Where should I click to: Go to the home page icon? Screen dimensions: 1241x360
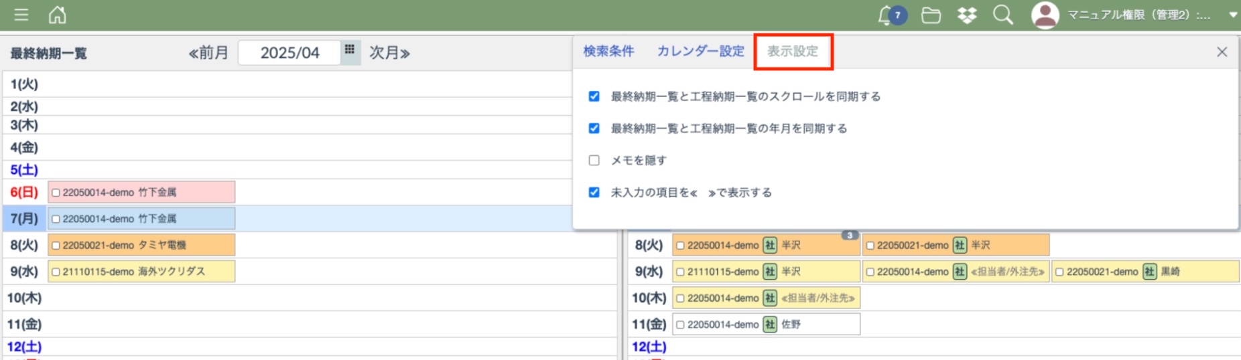(58, 15)
